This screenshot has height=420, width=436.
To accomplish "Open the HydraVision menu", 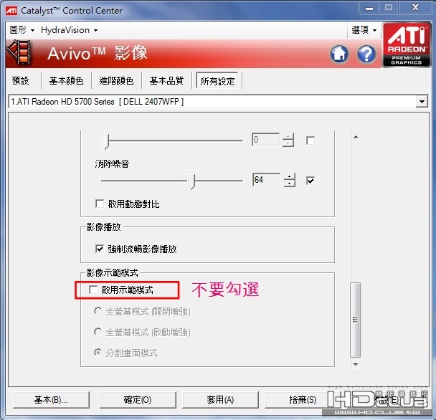I will [69, 29].
